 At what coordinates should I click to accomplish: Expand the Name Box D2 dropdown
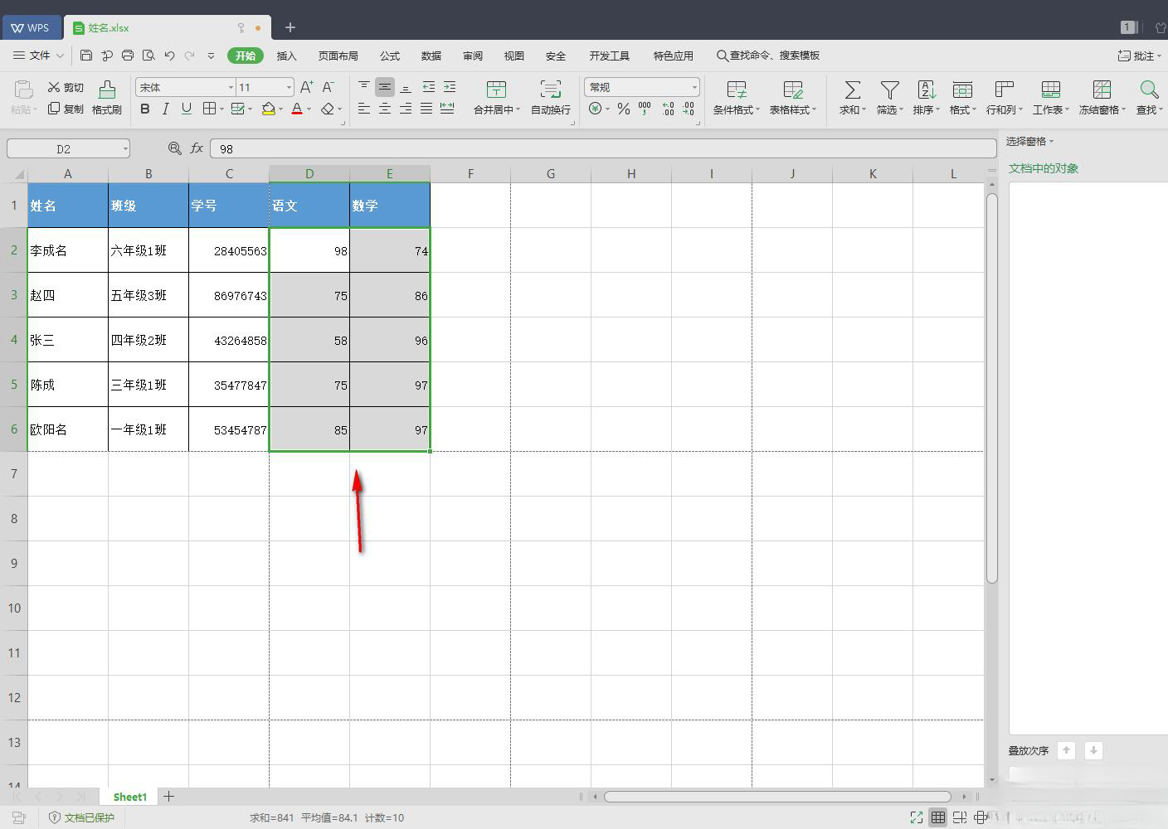[125, 149]
